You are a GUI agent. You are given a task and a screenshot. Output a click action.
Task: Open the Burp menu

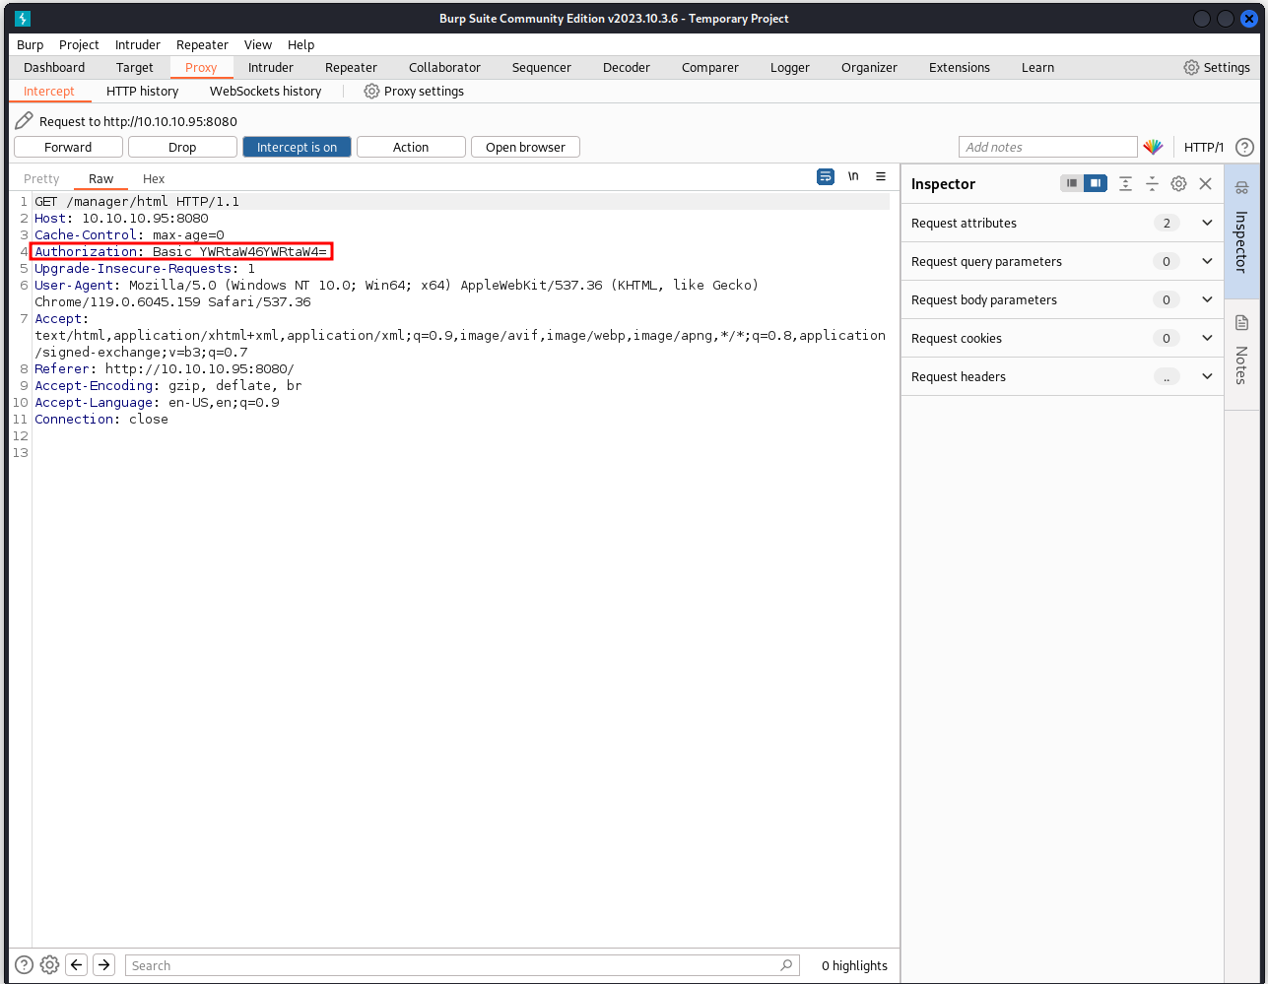click(x=31, y=44)
